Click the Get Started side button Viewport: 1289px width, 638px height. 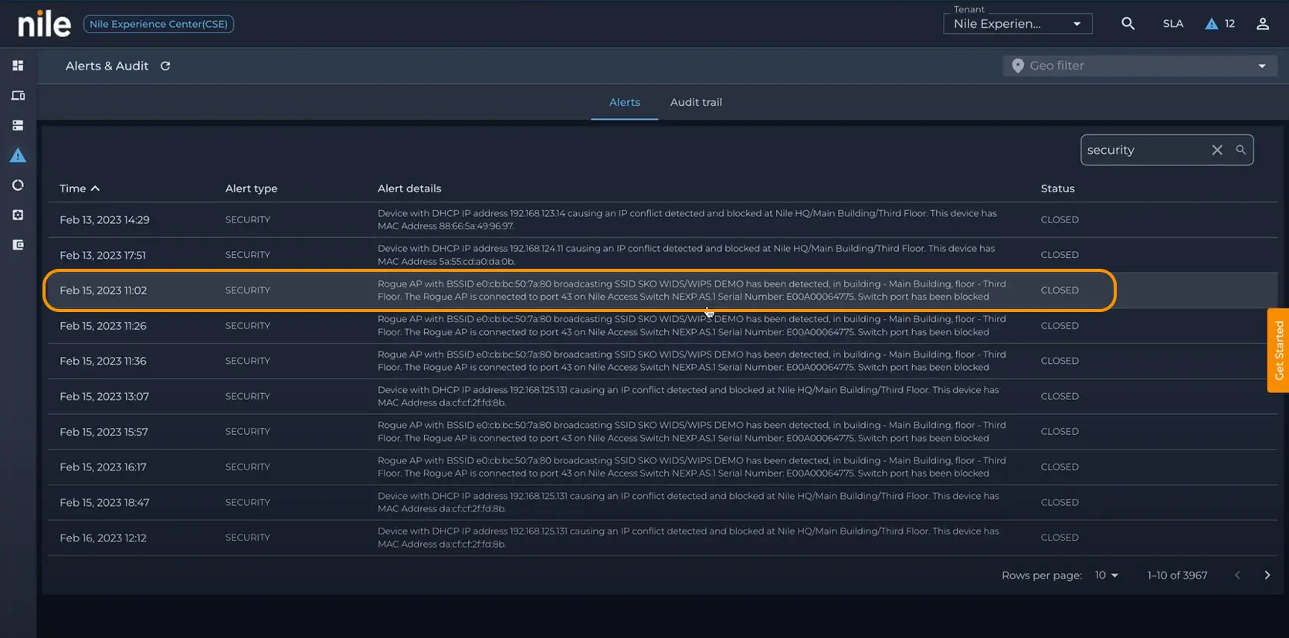click(x=1278, y=351)
